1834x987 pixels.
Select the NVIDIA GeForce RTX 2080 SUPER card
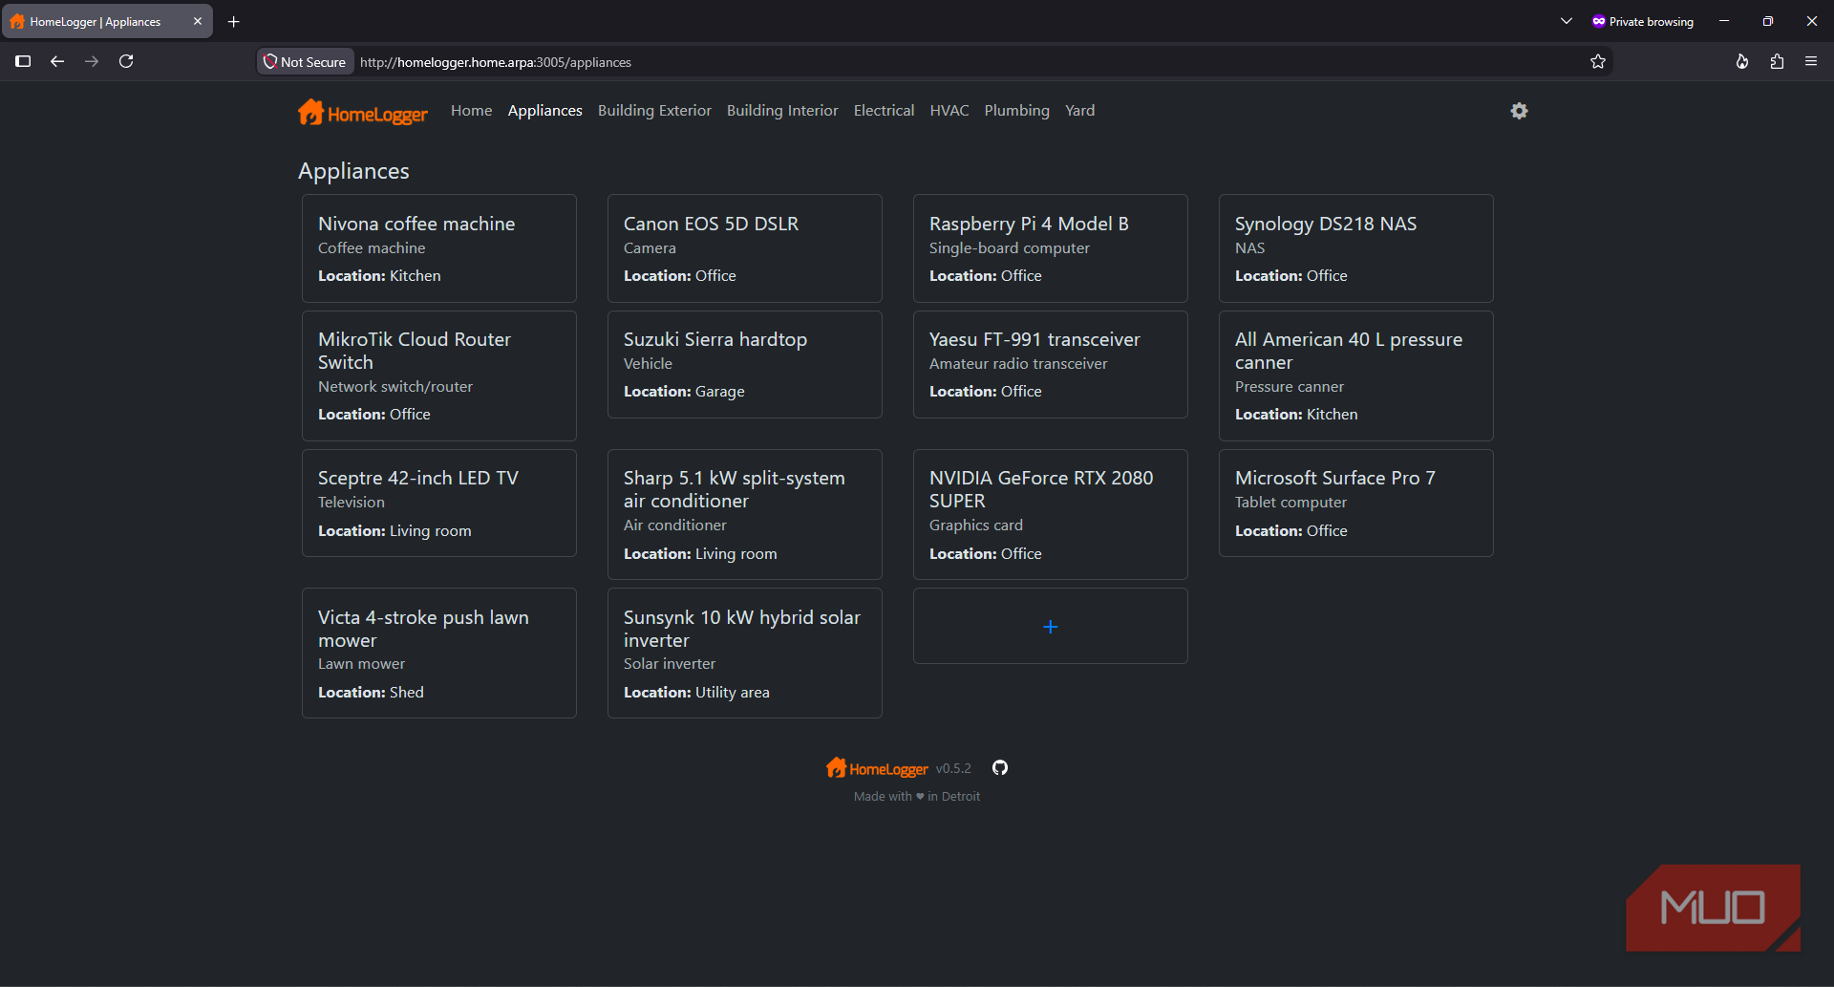pyautogui.click(x=1051, y=515)
